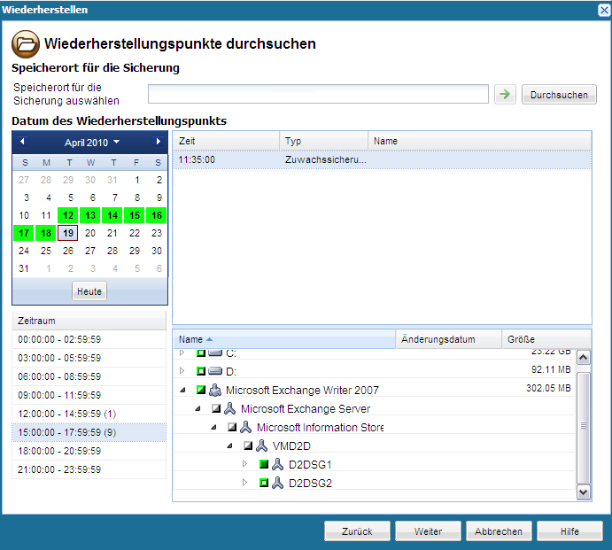
Task: Sort by Name column in recovery point list
Action: 480,141
